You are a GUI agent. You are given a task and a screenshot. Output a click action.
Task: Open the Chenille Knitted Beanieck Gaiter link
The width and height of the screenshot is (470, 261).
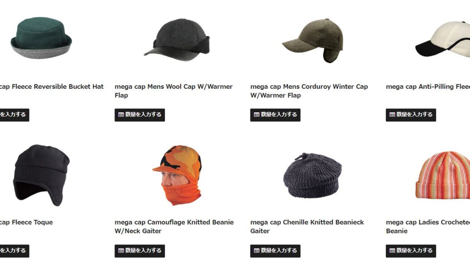(307, 227)
